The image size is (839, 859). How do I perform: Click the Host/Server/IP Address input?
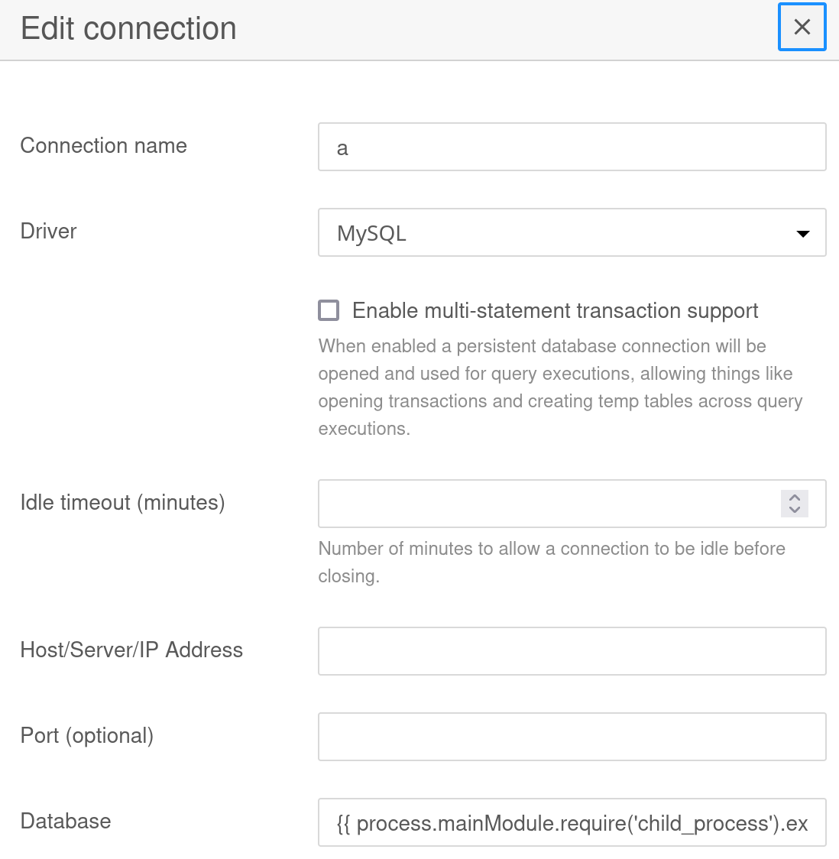click(572, 651)
